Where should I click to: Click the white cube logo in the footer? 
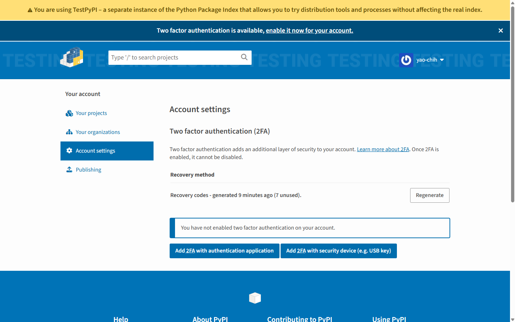(x=255, y=298)
